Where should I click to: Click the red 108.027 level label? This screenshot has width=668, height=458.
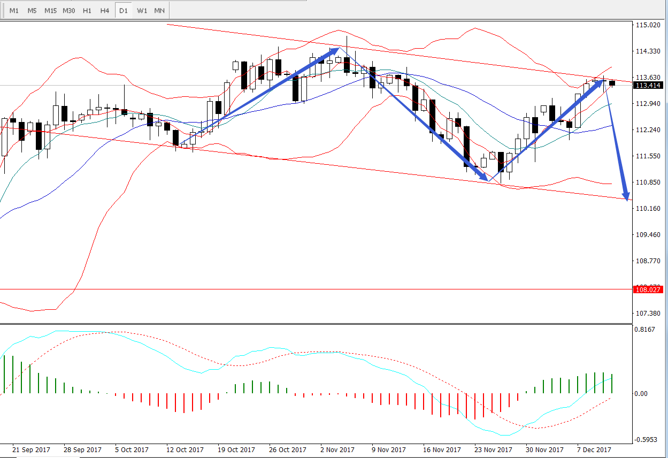pyautogui.click(x=648, y=289)
